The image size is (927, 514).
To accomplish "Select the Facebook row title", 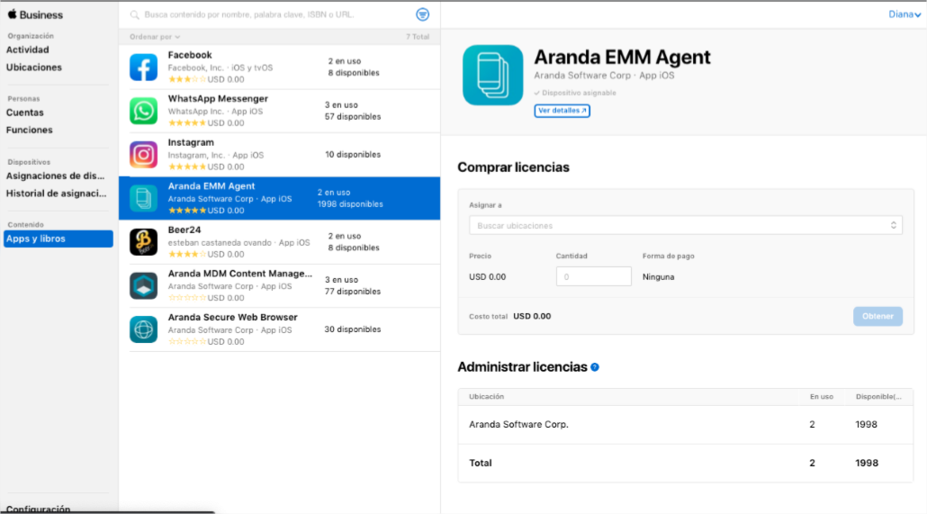I will (190, 55).
